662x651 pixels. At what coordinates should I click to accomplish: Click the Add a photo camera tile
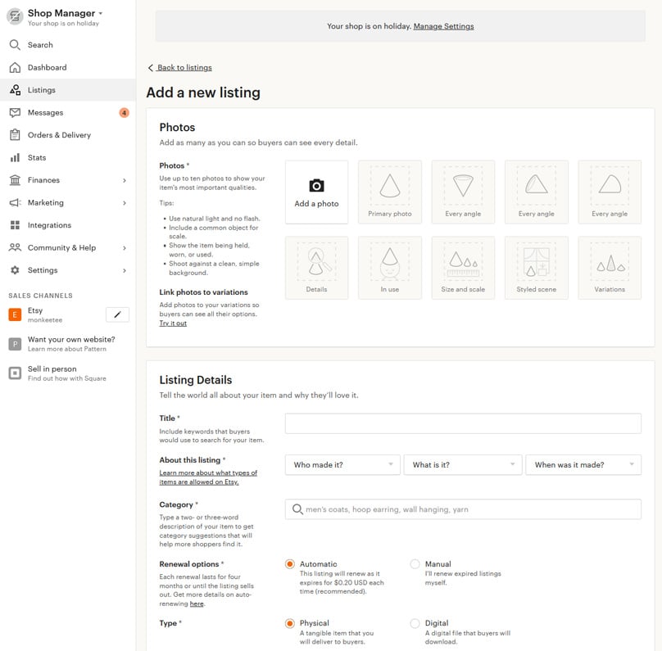pos(316,190)
